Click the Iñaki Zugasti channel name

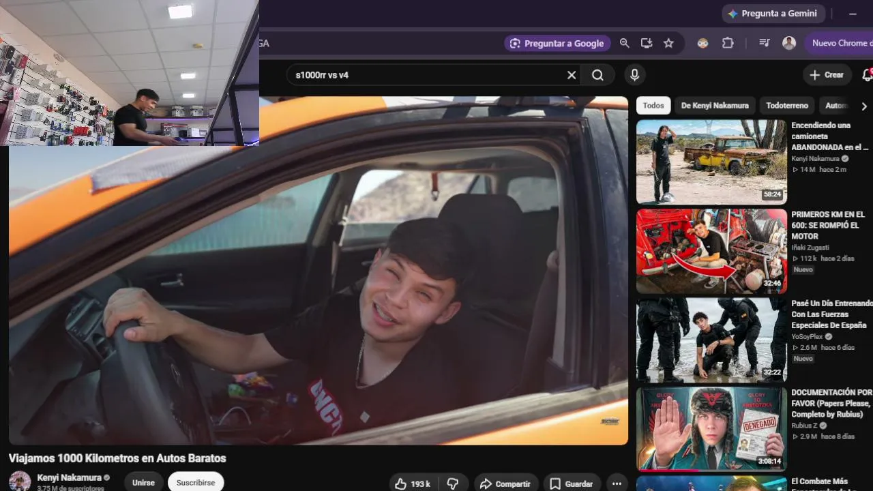[x=810, y=248]
